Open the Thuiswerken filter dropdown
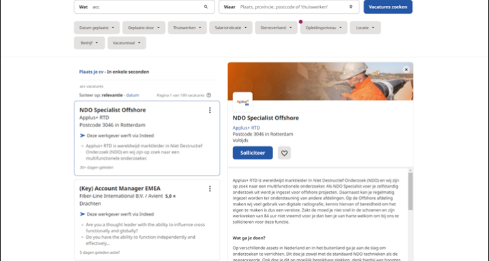Image resolution: width=489 pixels, height=261 pixels. pos(187,28)
